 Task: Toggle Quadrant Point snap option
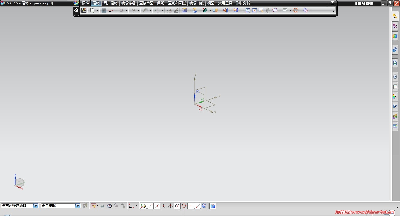[184, 206]
